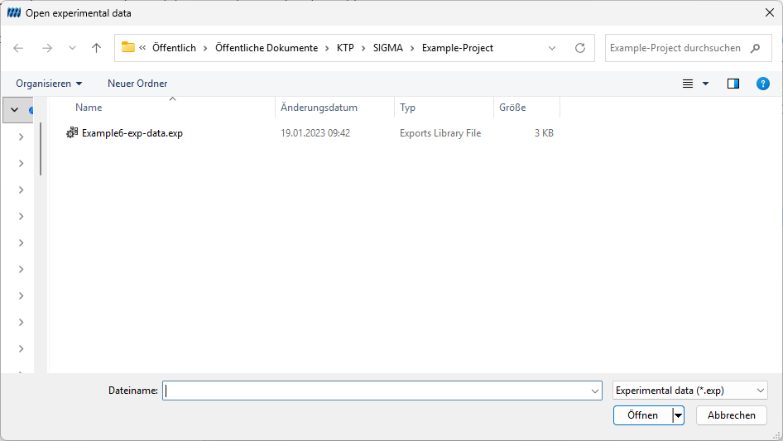Click the view layout list icon
Image resolution: width=783 pixels, height=441 pixels.
[688, 84]
